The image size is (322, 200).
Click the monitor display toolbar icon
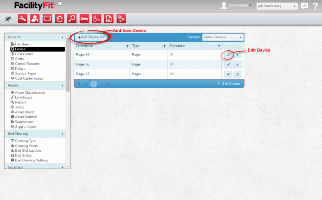(47, 19)
